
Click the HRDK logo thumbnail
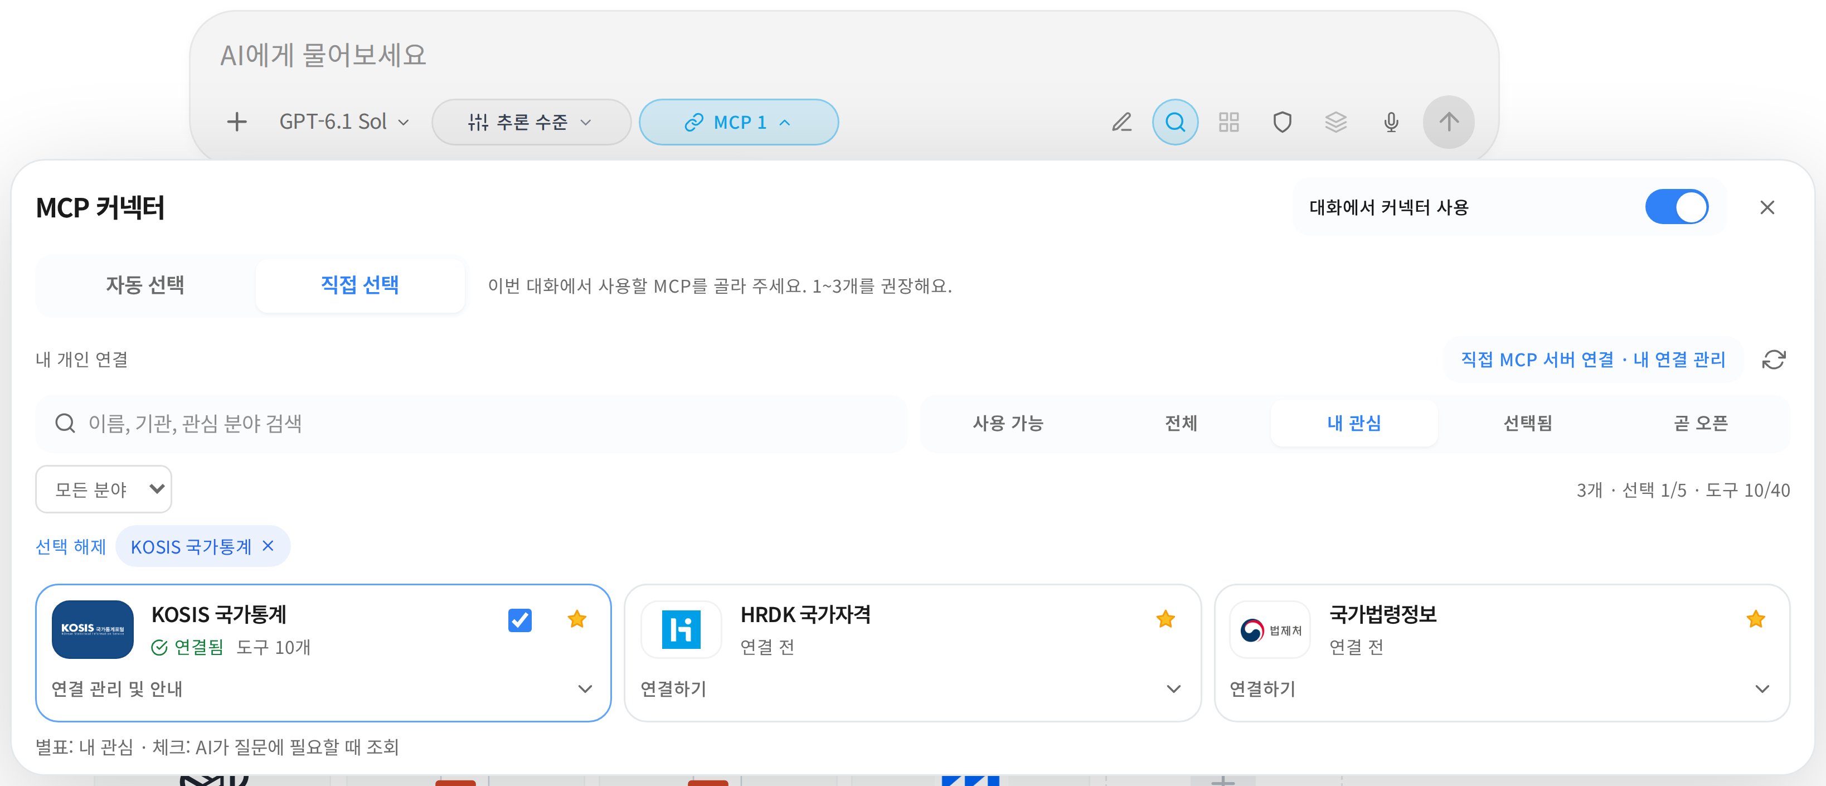pyautogui.click(x=681, y=629)
